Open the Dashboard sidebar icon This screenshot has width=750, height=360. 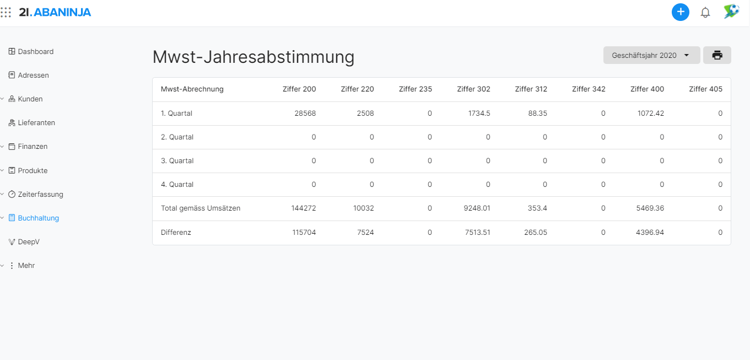coord(11,51)
